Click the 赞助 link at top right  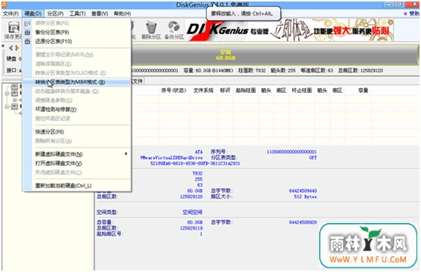click(412, 14)
